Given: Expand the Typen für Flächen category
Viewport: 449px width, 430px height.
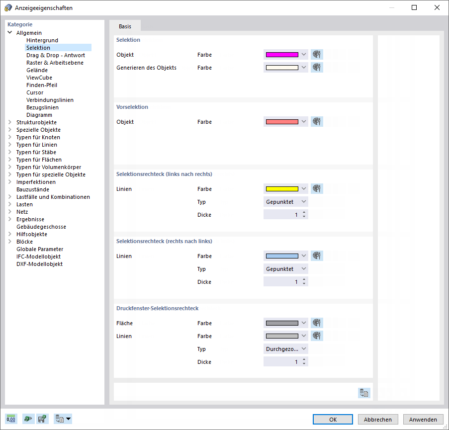Looking at the screenshot, I should (10, 159).
